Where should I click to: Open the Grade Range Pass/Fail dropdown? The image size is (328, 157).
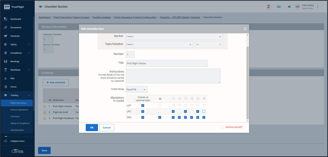coord(136,90)
